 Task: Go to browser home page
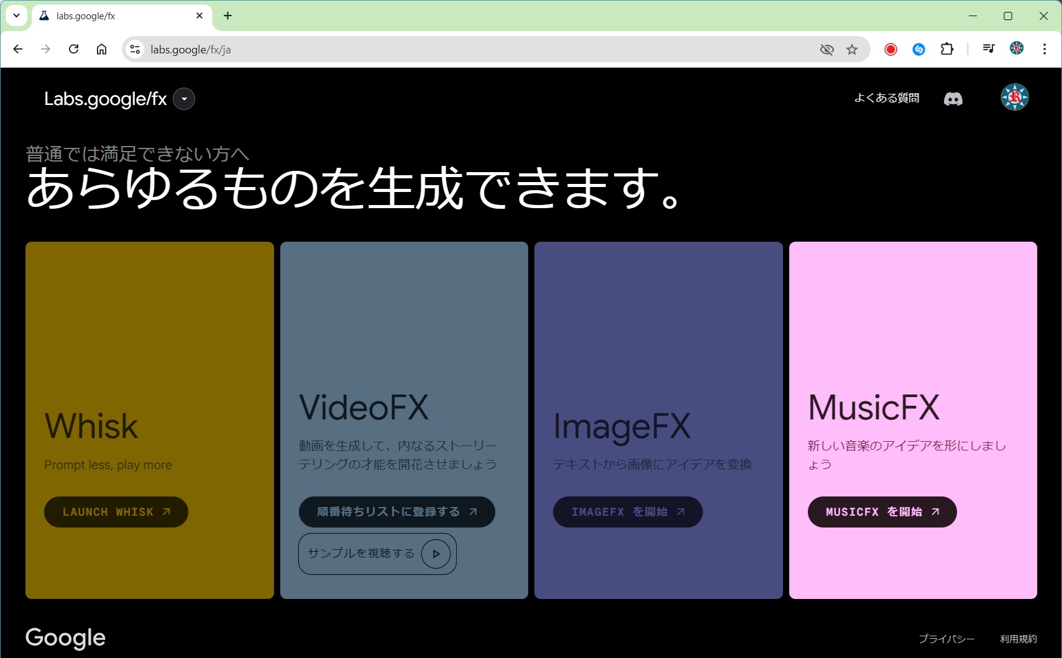(101, 49)
